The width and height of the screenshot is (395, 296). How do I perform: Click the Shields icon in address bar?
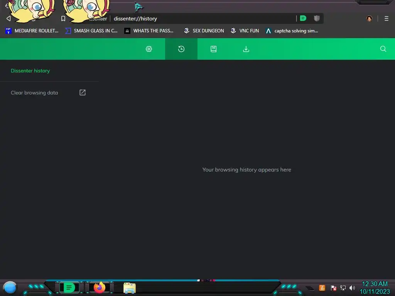(316, 18)
